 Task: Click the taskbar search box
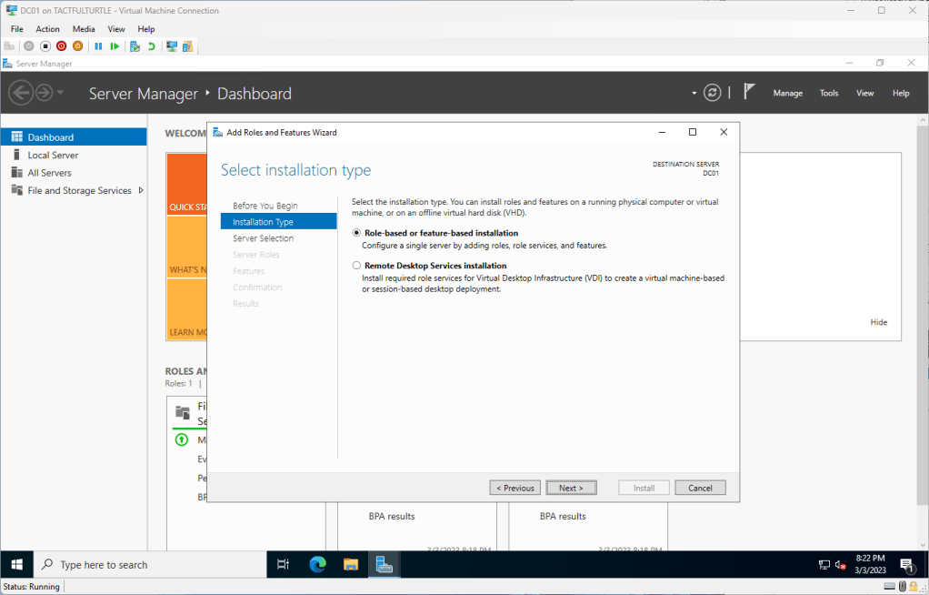click(x=150, y=564)
